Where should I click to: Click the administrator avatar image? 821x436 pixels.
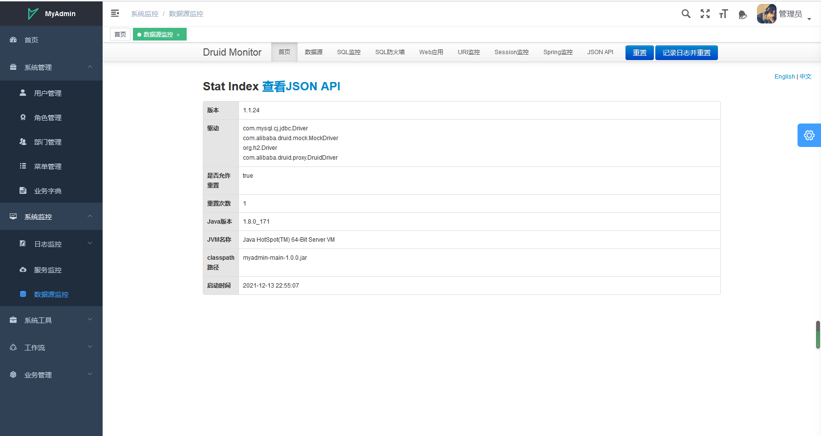767,14
